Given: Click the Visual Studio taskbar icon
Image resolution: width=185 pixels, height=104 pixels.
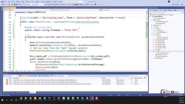Looking at the screenshot, I should (92, 98).
